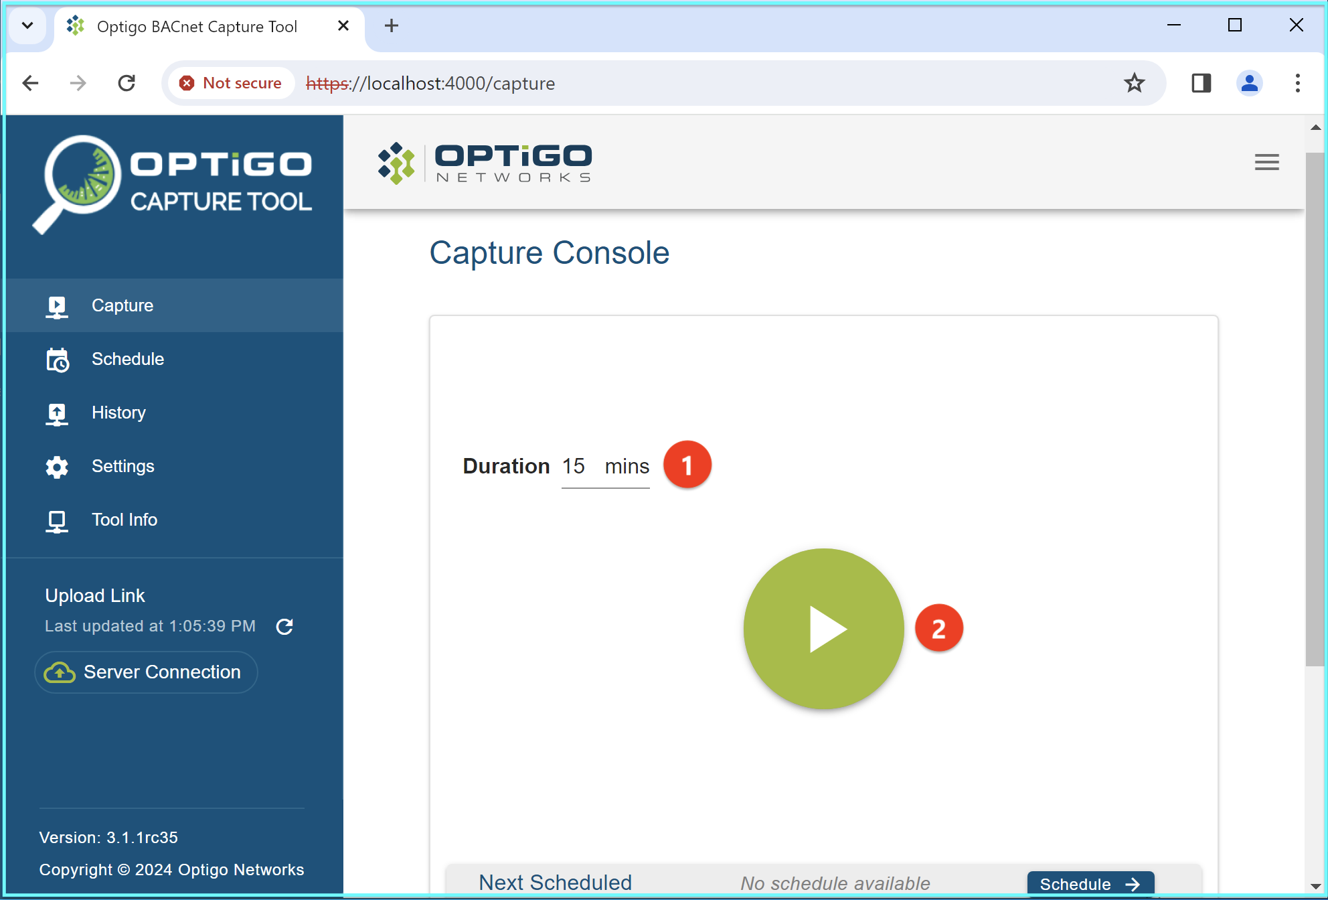
Task: Click the Settings gear icon
Action: point(57,467)
